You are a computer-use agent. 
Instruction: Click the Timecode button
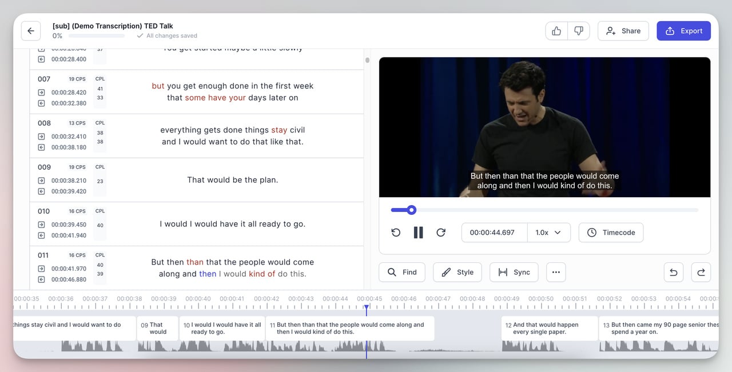(x=611, y=233)
